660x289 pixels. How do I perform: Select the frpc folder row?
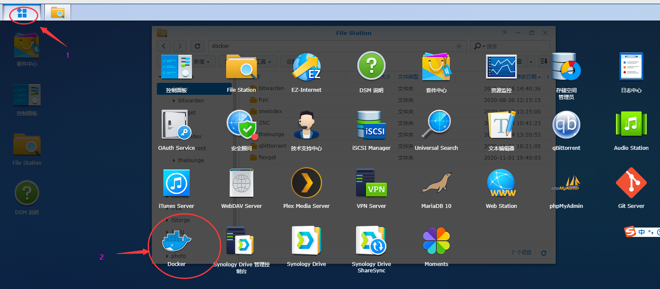click(396, 100)
